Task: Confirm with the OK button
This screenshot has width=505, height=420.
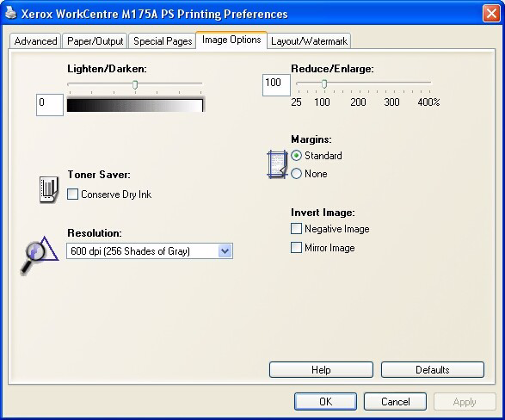Action: click(325, 401)
